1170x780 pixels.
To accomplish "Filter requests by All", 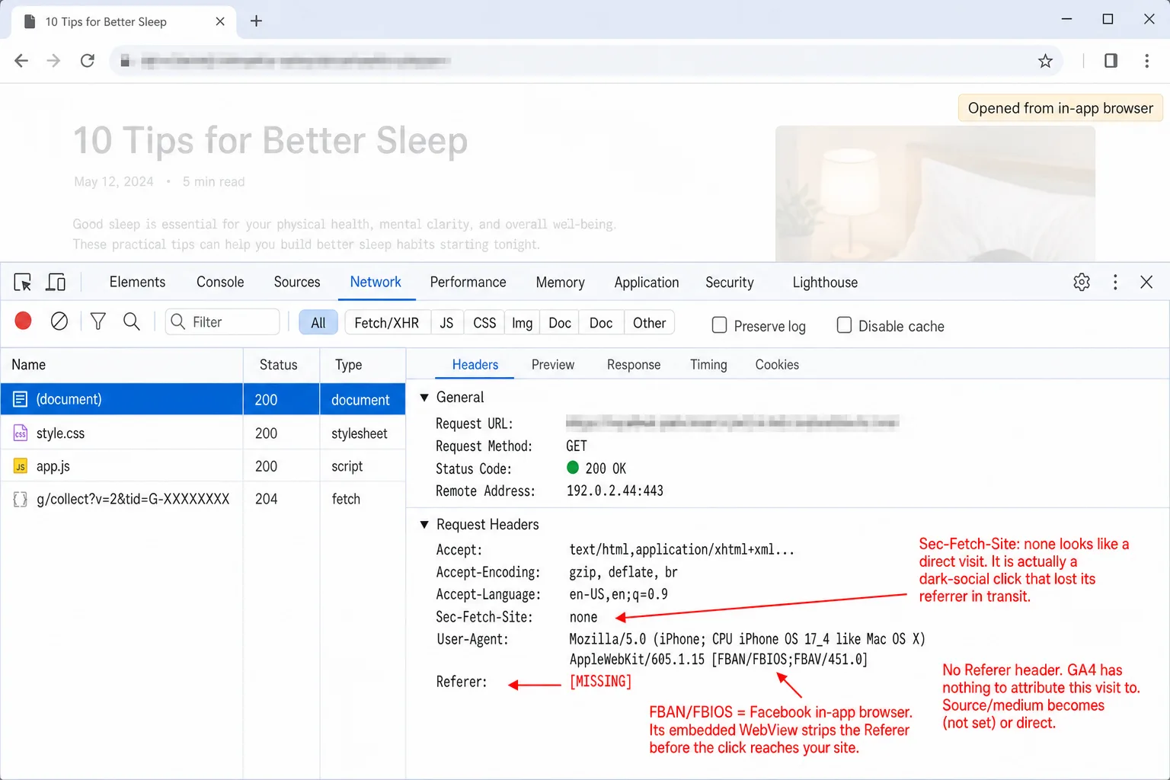I will tap(318, 323).
